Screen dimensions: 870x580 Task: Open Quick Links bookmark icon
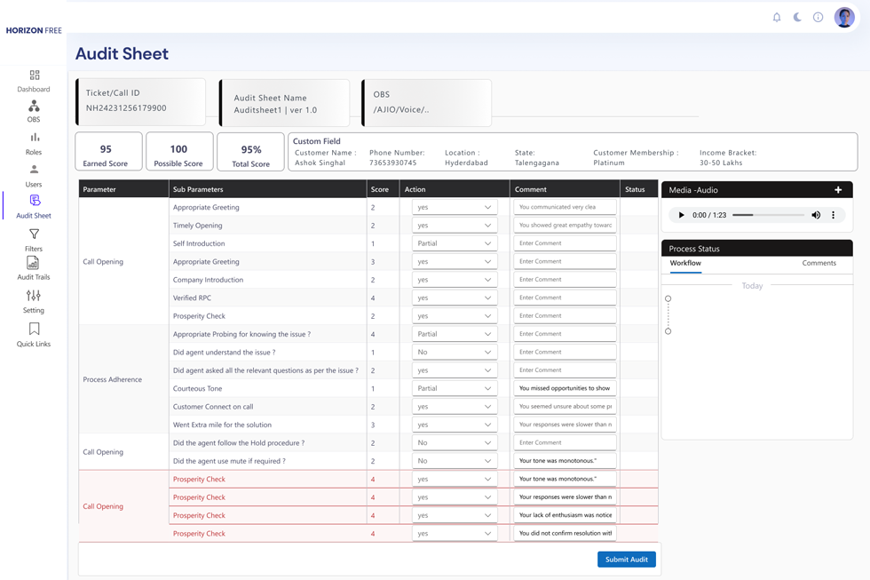click(34, 335)
